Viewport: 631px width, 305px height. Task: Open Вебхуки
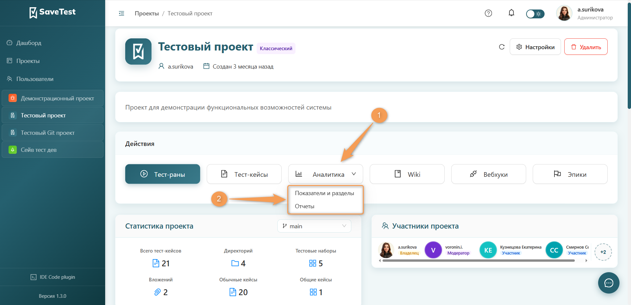coord(489,174)
